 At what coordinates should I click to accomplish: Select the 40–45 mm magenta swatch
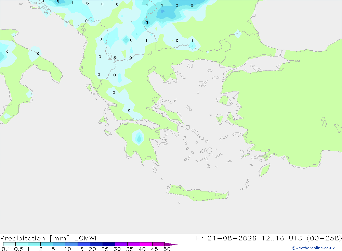tap(146, 244)
